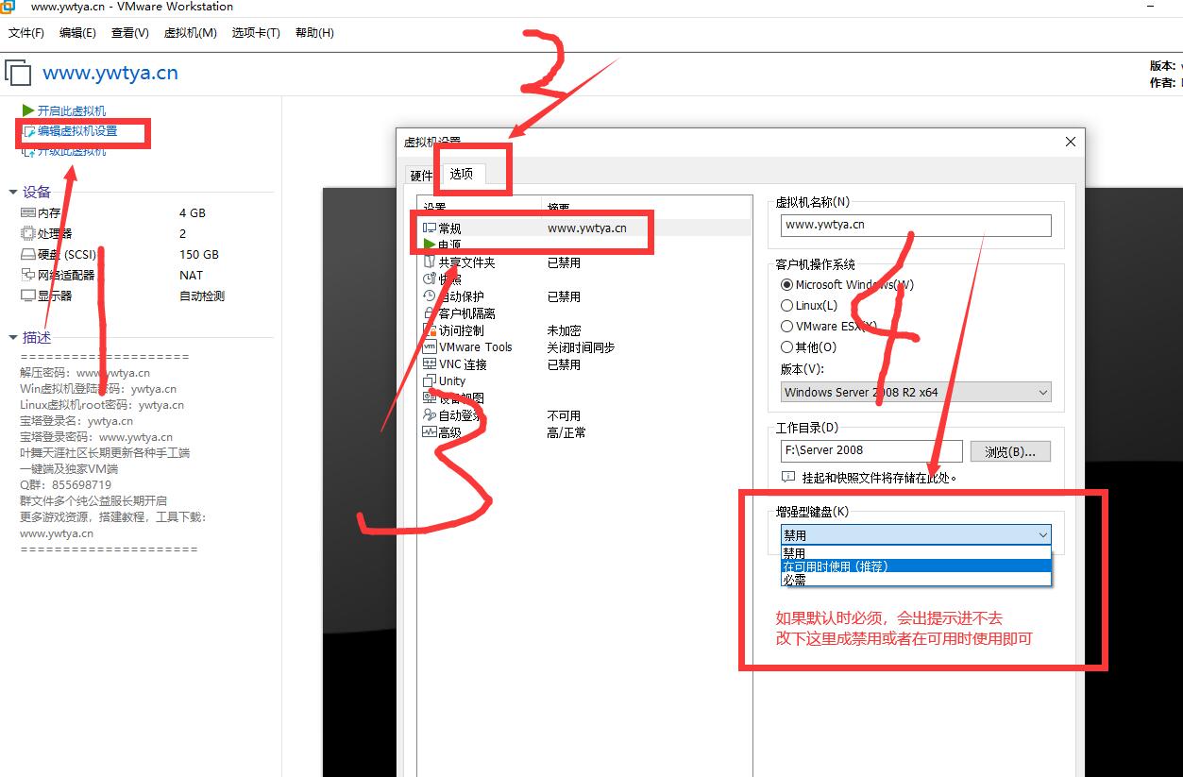
Task: Choose 必需 from the keyboard dropdown list
Action: pos(916,579)
